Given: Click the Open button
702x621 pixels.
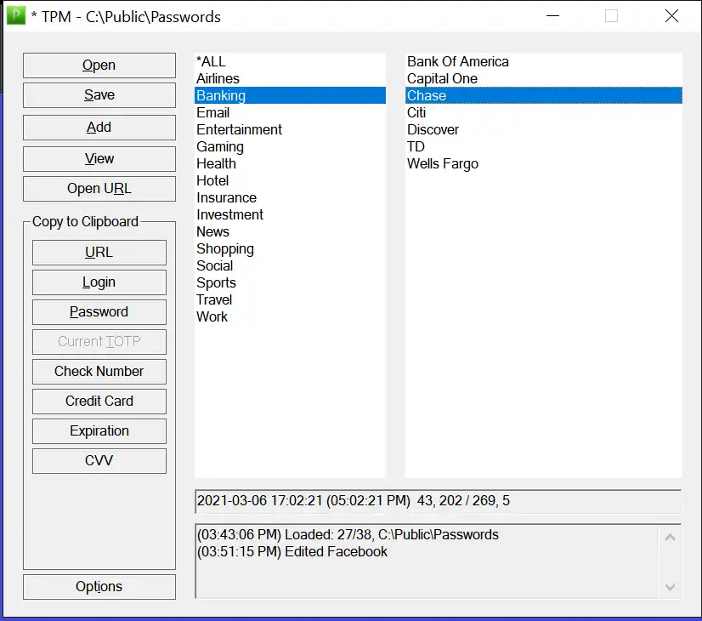Looking at the screenshot, I should (99, 66).
